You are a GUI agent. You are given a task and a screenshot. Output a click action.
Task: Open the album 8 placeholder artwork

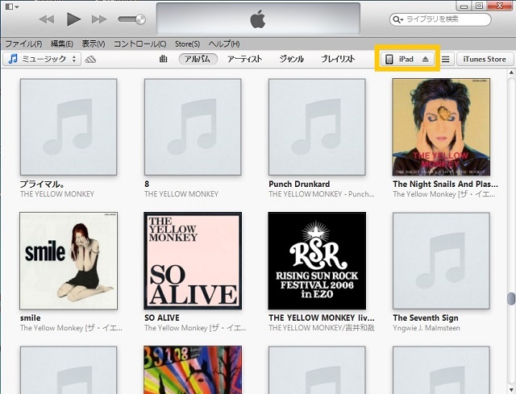pos(193,127)
